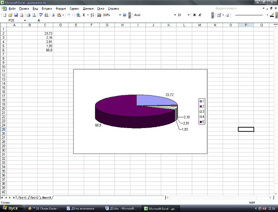Click the eraser icon in toolbar
Viewport: 278px width, 212px height.
(x=227, y=15)
